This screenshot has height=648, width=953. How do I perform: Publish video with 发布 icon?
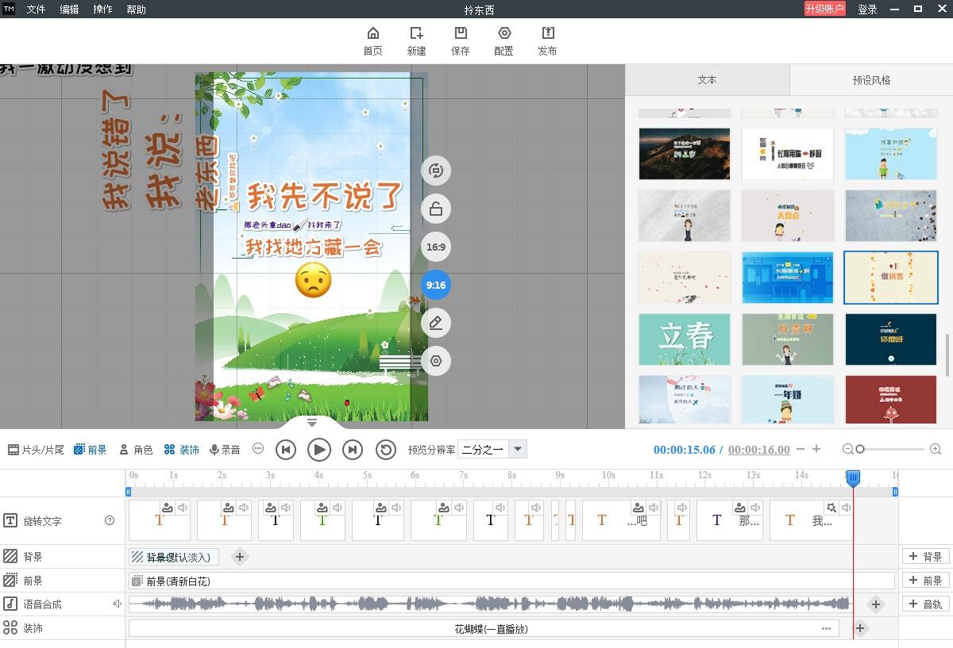pyautogui.click(x=547, y=40)
